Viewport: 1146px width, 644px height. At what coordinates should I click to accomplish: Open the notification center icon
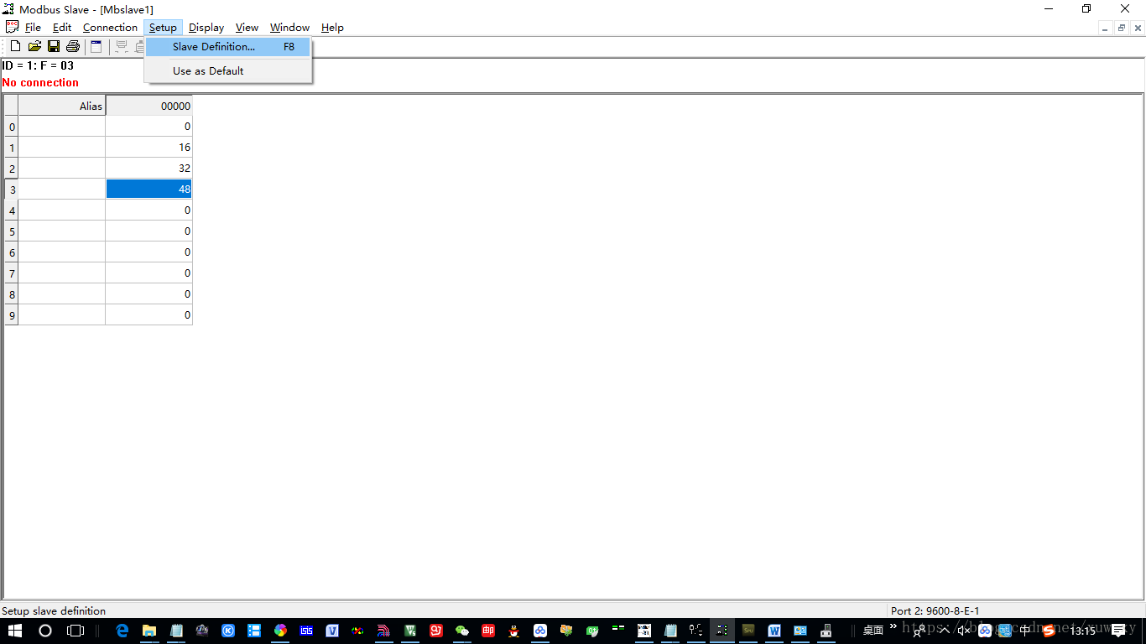tap(1118, 630)
